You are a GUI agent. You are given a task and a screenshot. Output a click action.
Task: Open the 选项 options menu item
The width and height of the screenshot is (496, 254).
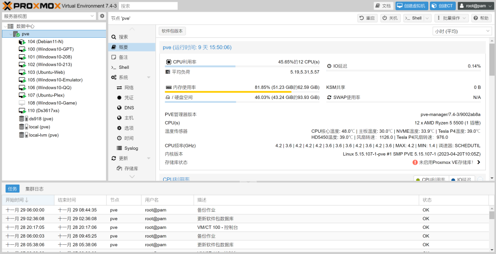pyautogui.click(x=132, y=128)
